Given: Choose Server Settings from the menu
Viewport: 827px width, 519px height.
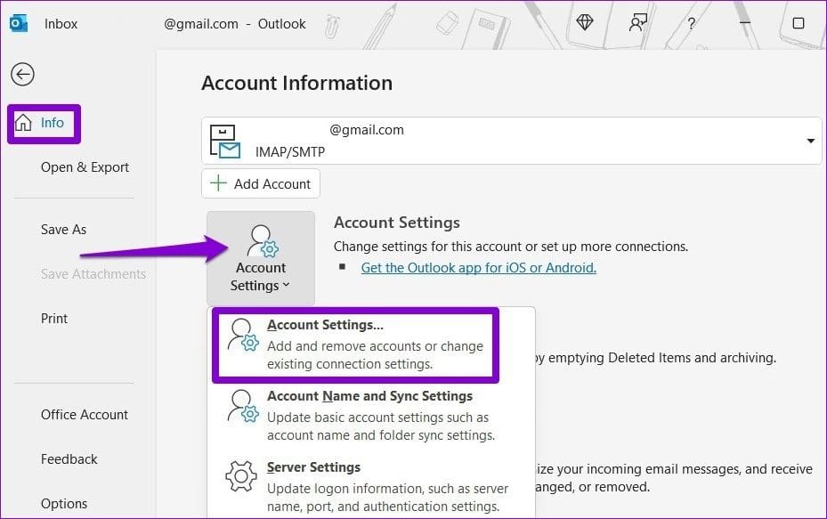Looking at the screenshot, I should 315,466.
